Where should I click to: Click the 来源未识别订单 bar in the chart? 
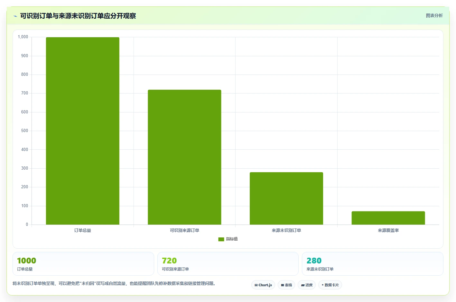(286, 198)
